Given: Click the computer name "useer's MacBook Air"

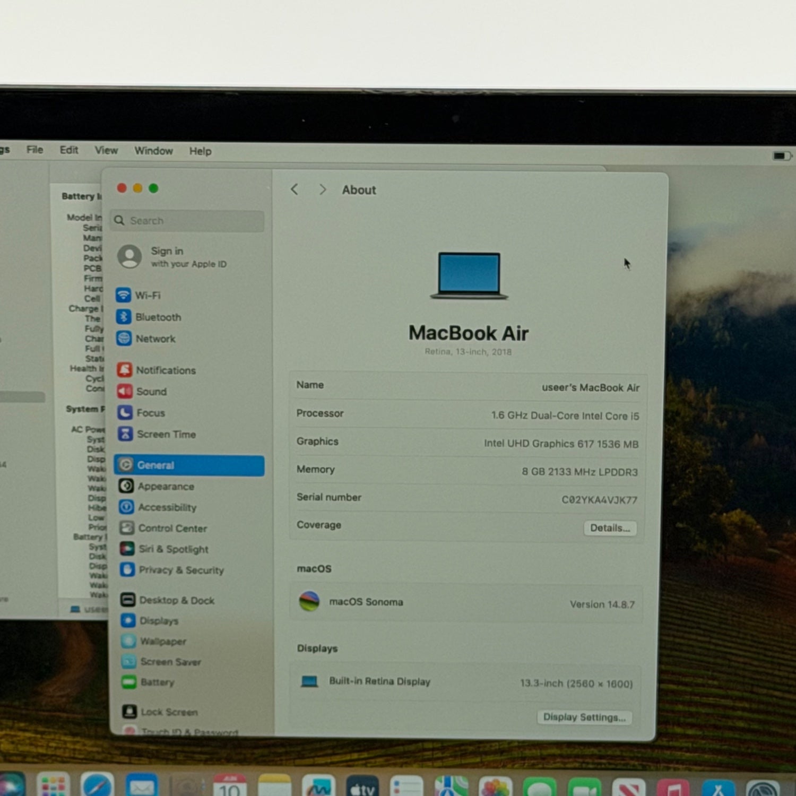Looking at the screenshot, I should (591, 387).
